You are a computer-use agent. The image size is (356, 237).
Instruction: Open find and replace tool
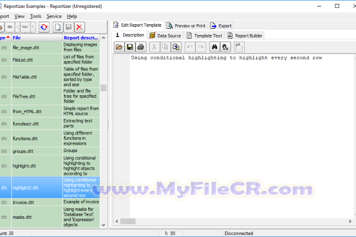tap(225, 47)
